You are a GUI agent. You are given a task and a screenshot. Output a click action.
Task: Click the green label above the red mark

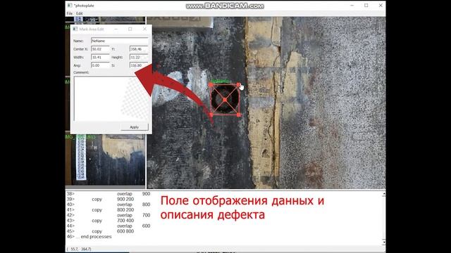(x=221, y=82)
